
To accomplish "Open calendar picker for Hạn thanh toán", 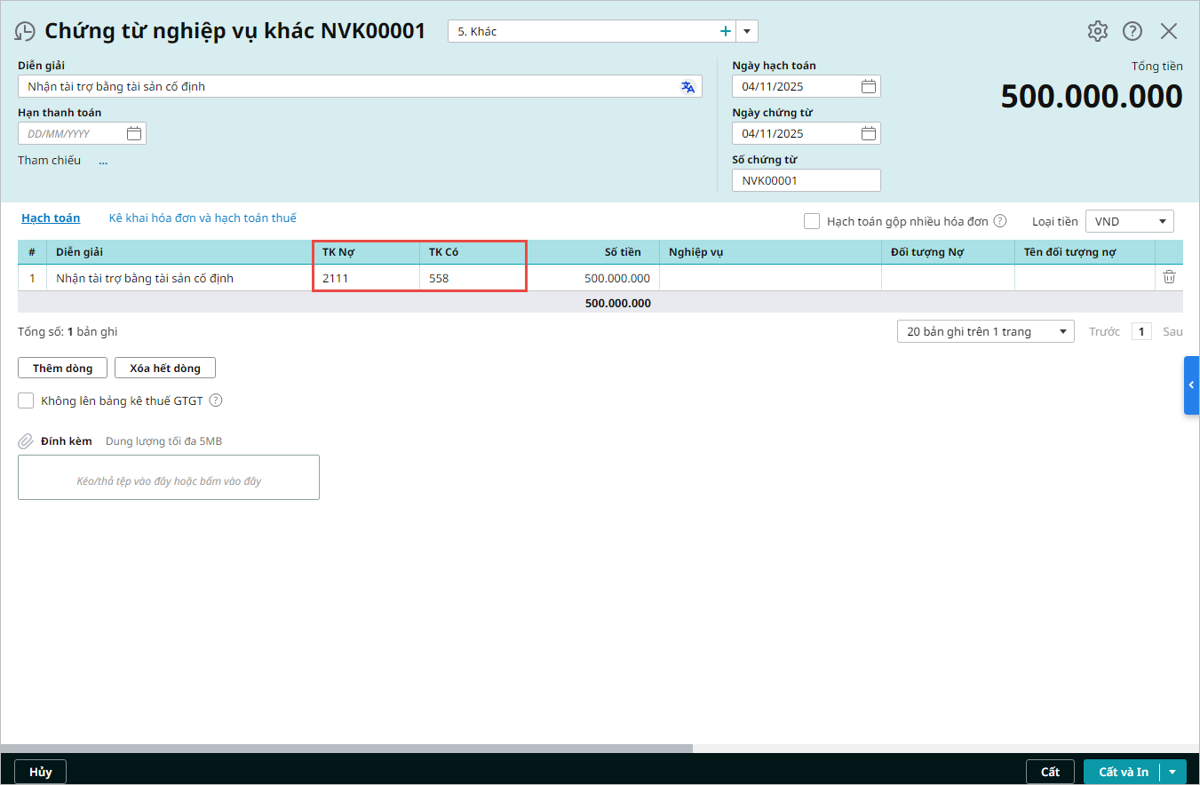I will point(134,133).
